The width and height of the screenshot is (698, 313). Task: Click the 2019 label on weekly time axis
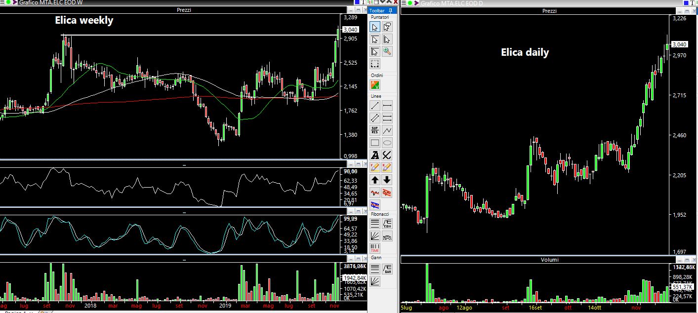(225, 306)
